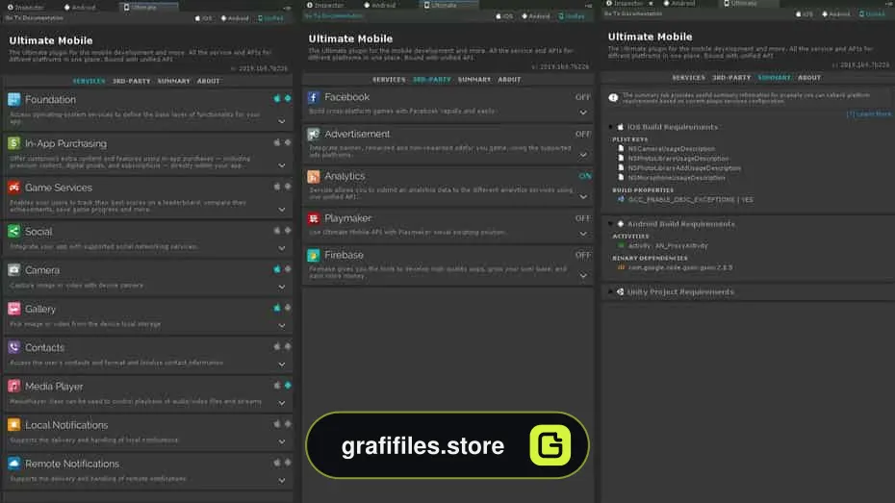Click the Android icon on Social row
This screenshot has height=503, width=895.
(x=288, y=231)
